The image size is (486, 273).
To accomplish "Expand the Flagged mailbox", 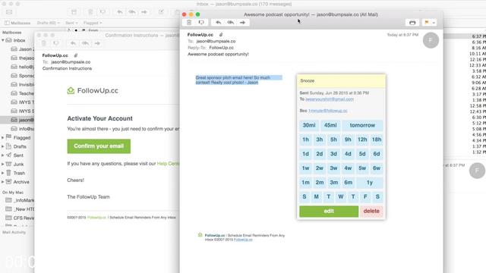I will 3,137.
